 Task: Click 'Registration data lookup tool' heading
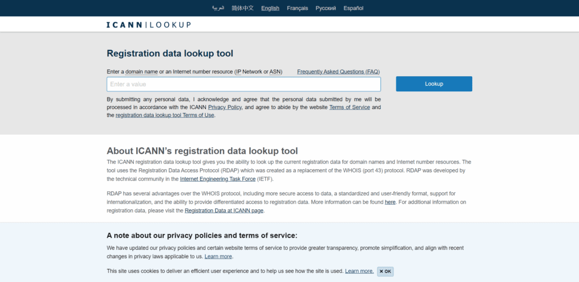coord(170,54)
